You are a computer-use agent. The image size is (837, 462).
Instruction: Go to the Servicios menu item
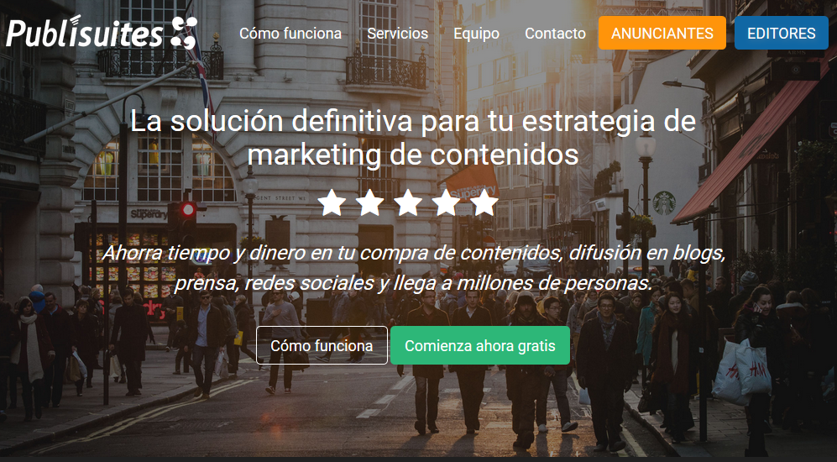(x=398, y=33)
